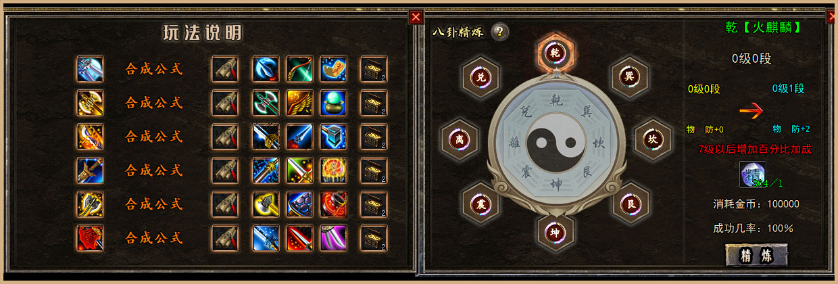Image resolution: width=838 pixels, height=284 pixels.
Task: Click the golden axe result icon second row
Action: 90,103
